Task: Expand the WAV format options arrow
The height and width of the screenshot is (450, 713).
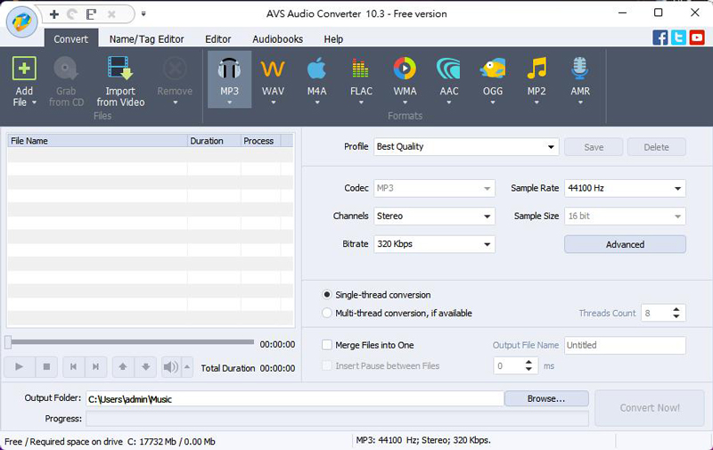Action: click(x=273, y=102)
